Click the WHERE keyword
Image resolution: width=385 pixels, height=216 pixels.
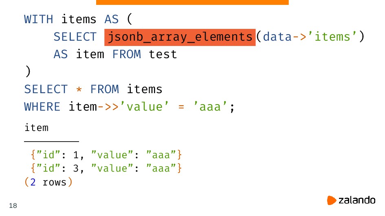[42, 107]
